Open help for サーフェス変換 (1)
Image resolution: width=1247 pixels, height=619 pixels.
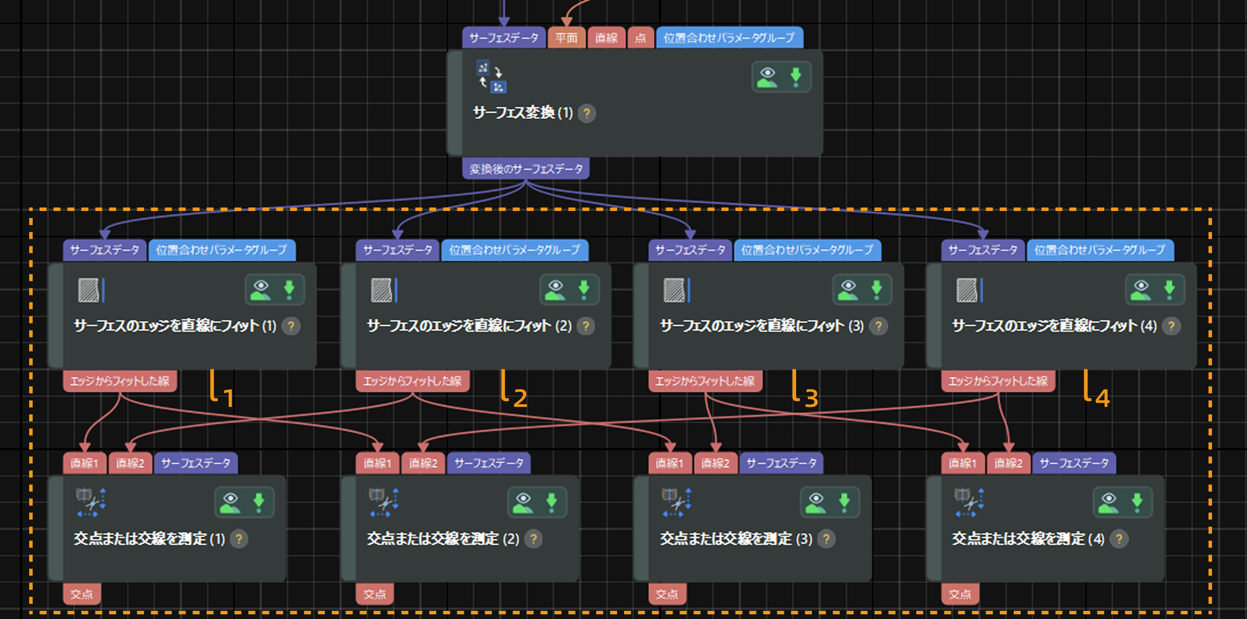(587, 113)
